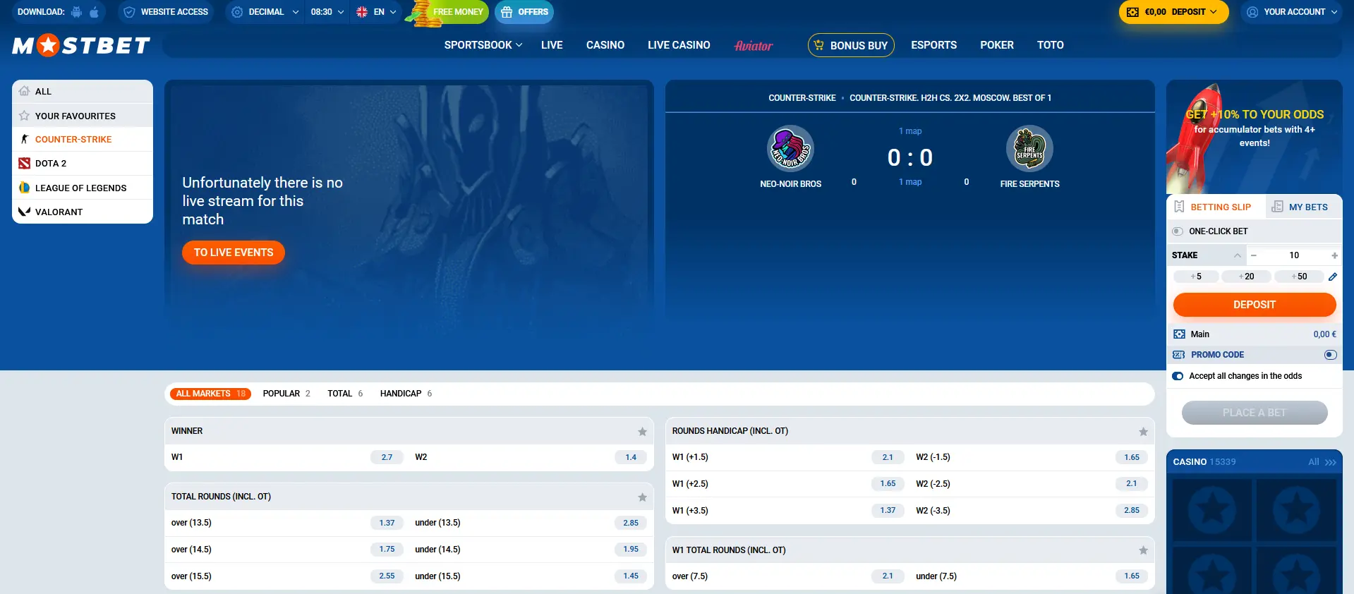Select League of Legends icon in sidebar
Viewport: 1354px width, 594px height.
click(x=24, y=188)
